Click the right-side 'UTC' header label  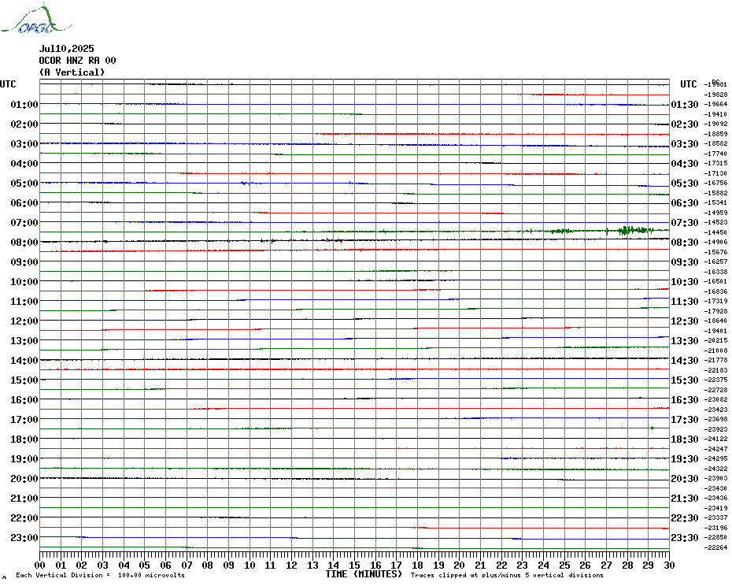[688, 84]
